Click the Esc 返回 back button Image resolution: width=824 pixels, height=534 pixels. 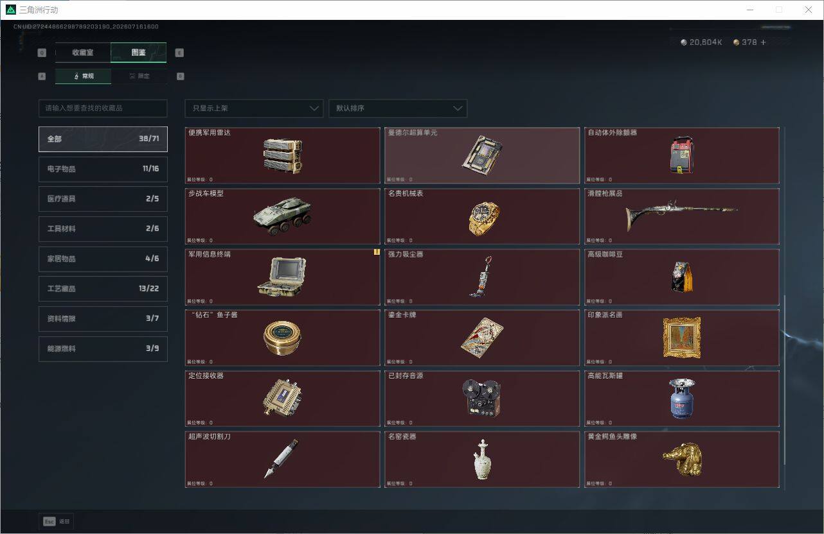tap(57, 521)
